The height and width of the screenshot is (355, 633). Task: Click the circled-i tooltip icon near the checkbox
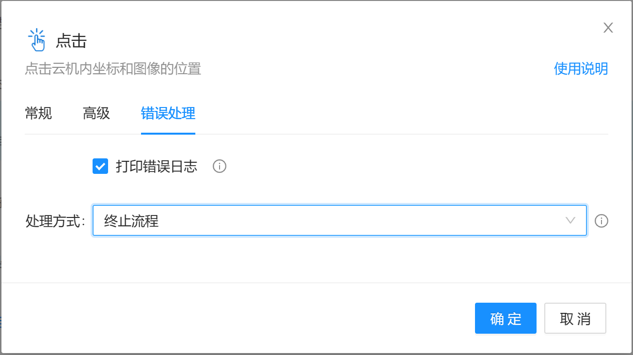(x=219, y=166)
